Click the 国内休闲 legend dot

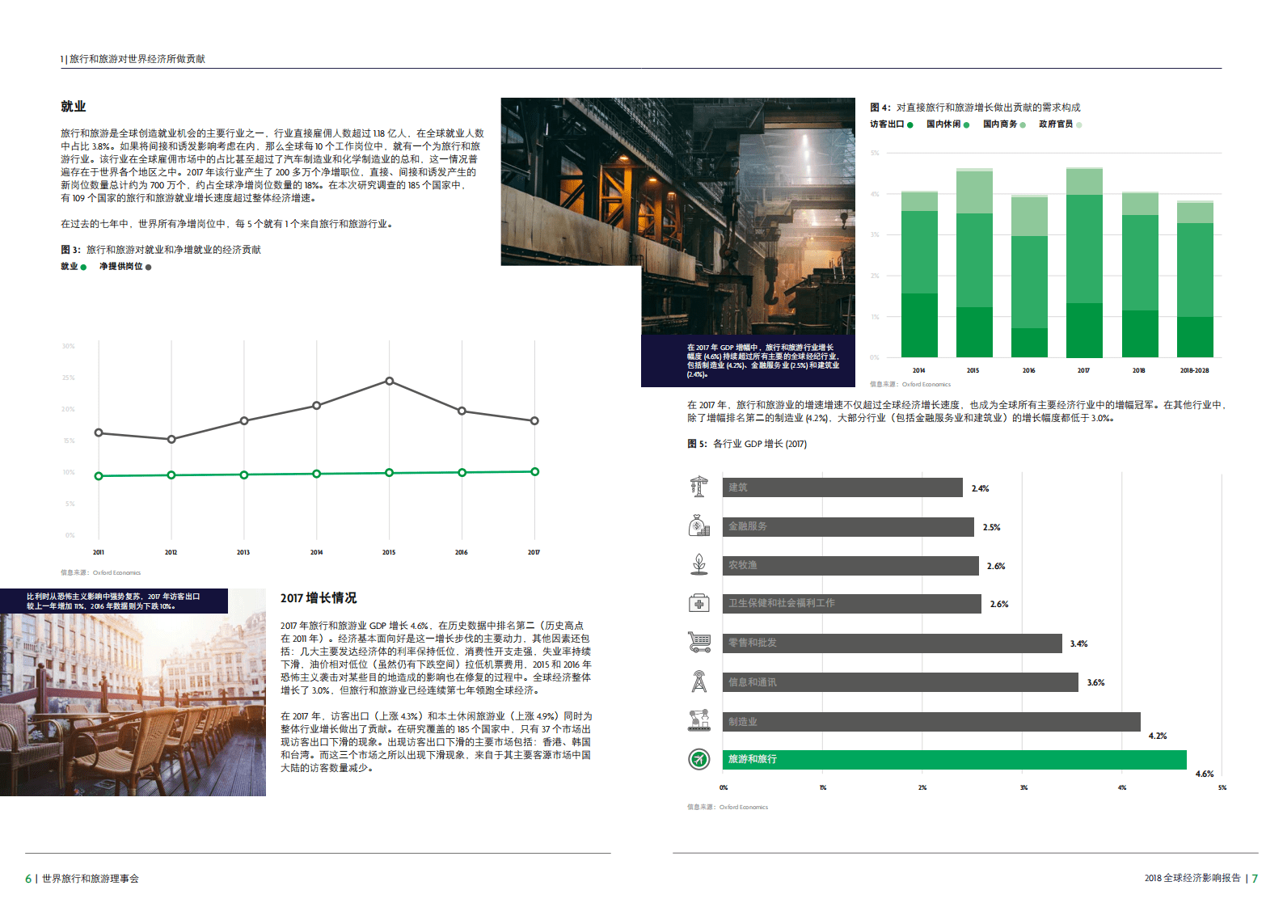(x=966, y=124)
